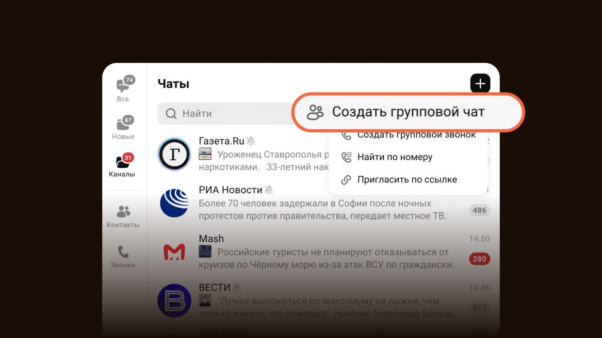602x338 pixels.
Task: Open the plus menu in the top right corner
Action: click(480, 83)
